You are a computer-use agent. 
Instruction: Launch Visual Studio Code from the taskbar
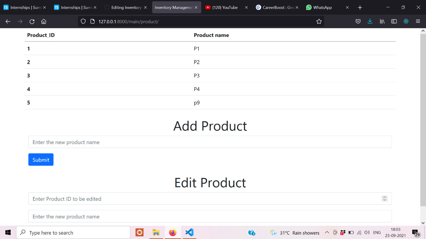189,232
